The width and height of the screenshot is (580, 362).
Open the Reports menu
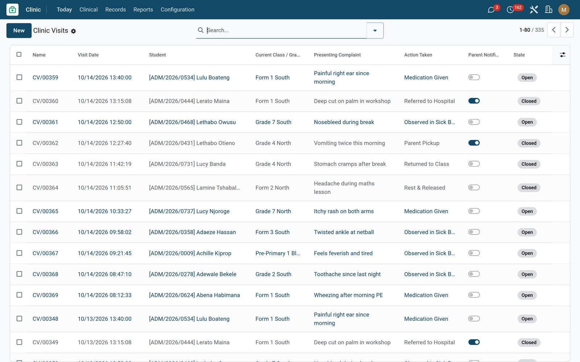point(143,10)
